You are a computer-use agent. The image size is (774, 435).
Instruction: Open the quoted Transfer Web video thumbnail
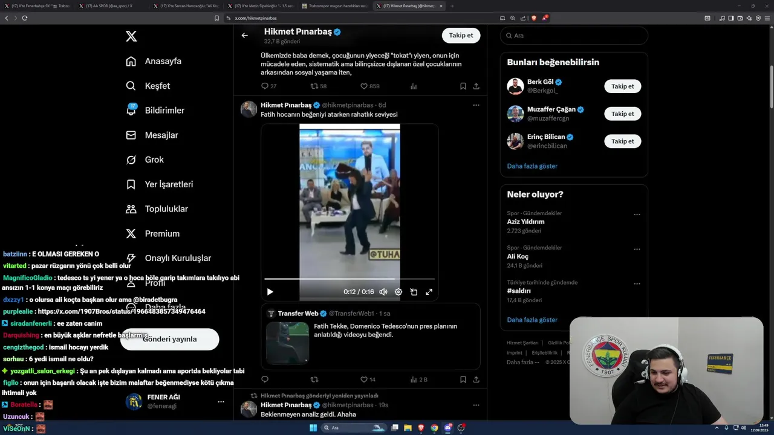coord(287,343)
